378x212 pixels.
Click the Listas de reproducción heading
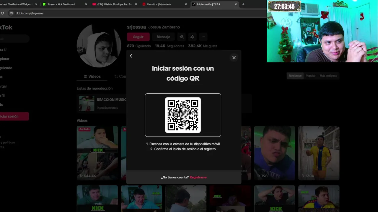(94, 88)
